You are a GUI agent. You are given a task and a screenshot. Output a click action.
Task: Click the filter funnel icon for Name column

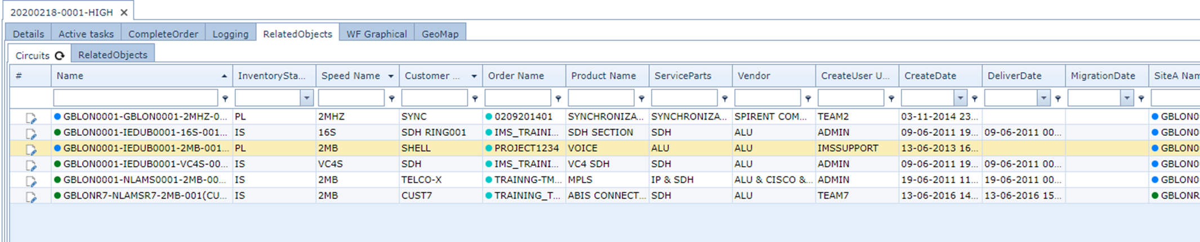225,99
